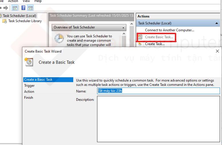The height and width of the screenshot is (145, 222).
Task: Click Connect to Another Computer link
Action: point(169,30)
